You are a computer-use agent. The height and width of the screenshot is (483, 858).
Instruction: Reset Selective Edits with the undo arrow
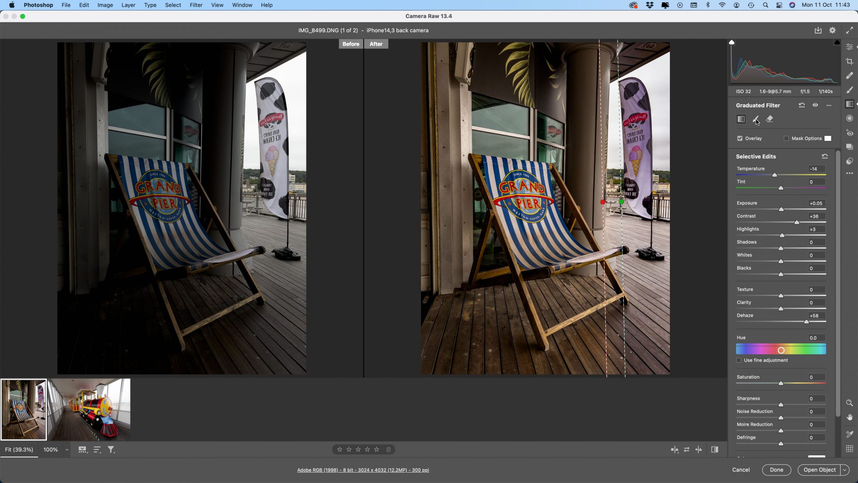point(824,157)
